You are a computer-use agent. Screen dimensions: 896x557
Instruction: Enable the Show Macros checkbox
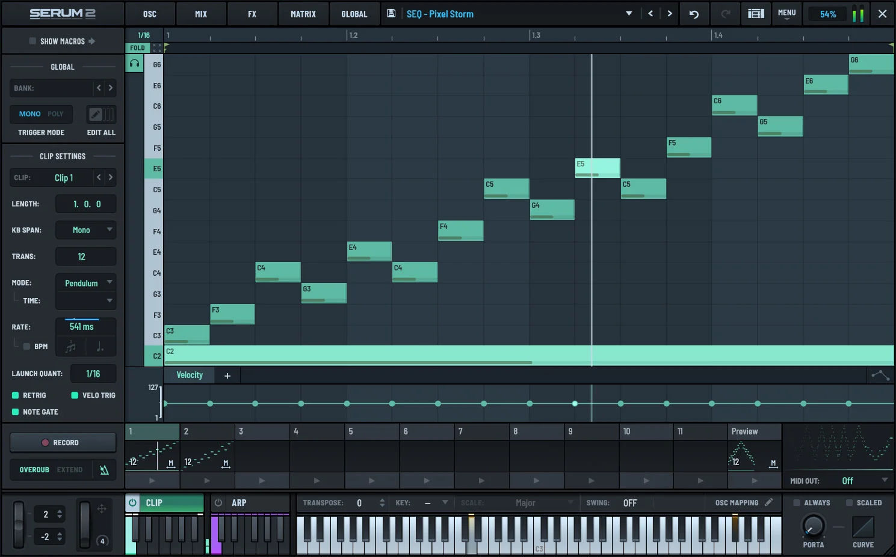pyautogui.click(x=32, y=41)
